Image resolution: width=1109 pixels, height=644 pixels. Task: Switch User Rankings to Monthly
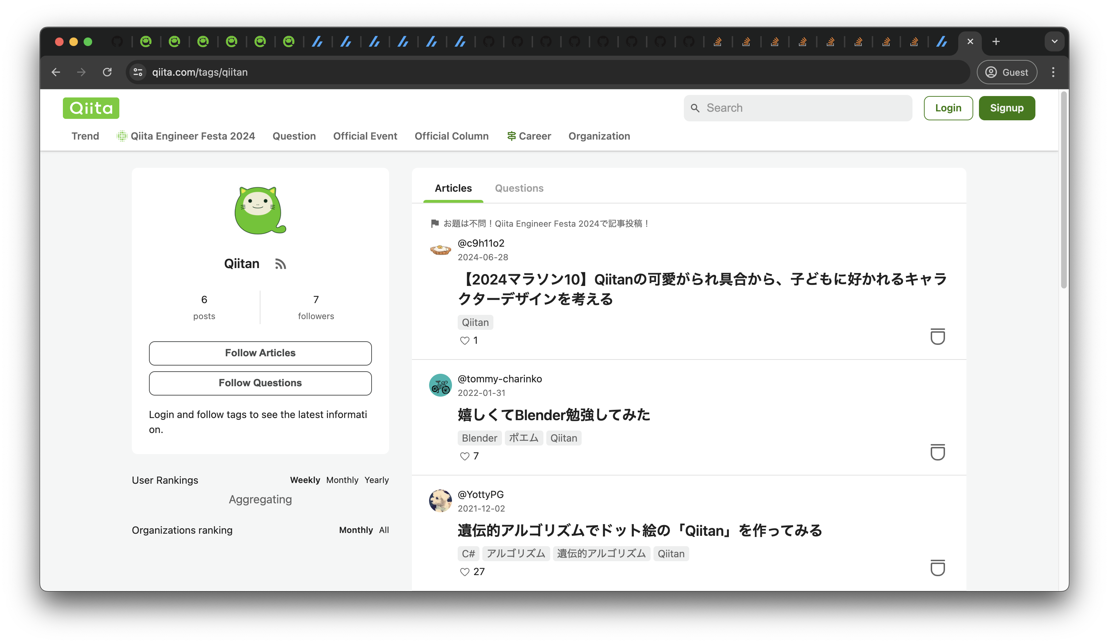pos(342,479)
